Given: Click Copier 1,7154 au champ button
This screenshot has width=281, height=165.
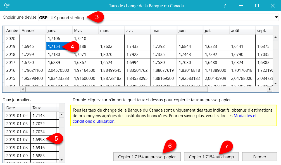Looking at the screenshot, I should (x=211, y=157).
